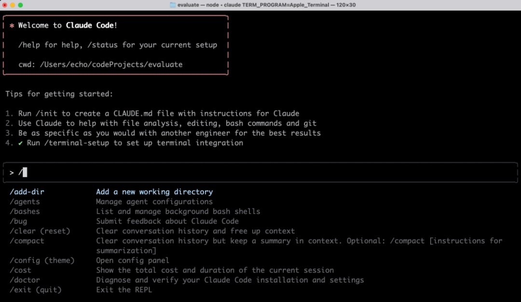
Task: Choose the /compact command
Action: pyautogui.click(x=27, y=240)
